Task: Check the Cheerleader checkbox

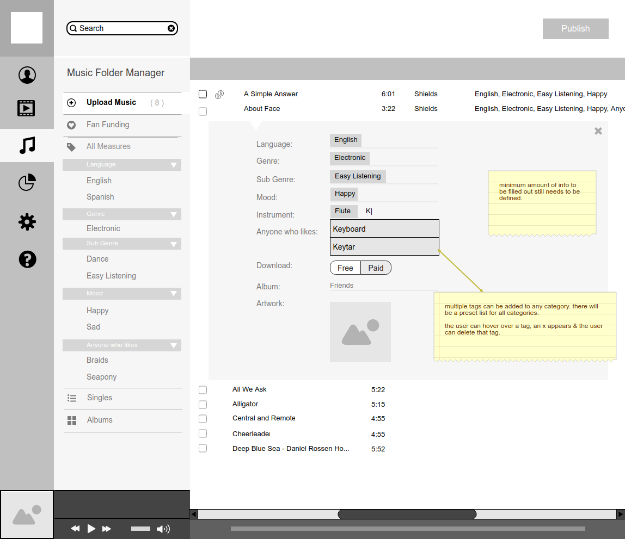Action: point(203,433)
